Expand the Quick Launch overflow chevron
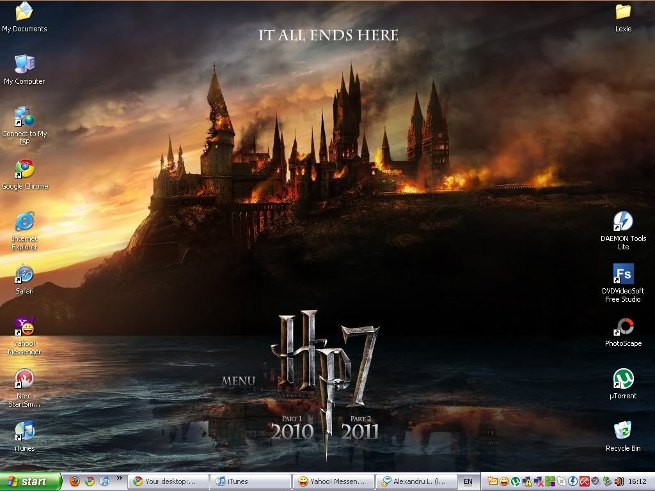This screenshot has width=655, height=491. 120,478
